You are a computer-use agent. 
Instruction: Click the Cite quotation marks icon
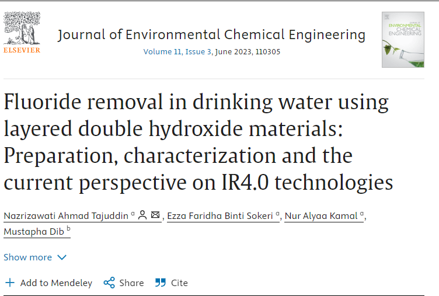(x=161, y=283)
